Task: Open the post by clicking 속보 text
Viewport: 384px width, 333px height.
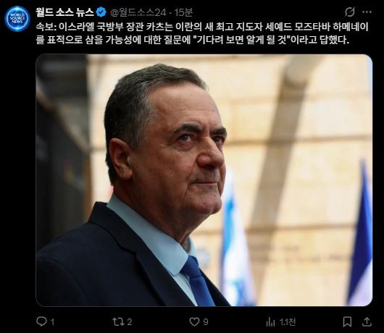Action: pos(46,27)
